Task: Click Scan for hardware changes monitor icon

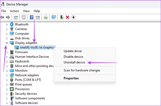Action: pos(54,17)
